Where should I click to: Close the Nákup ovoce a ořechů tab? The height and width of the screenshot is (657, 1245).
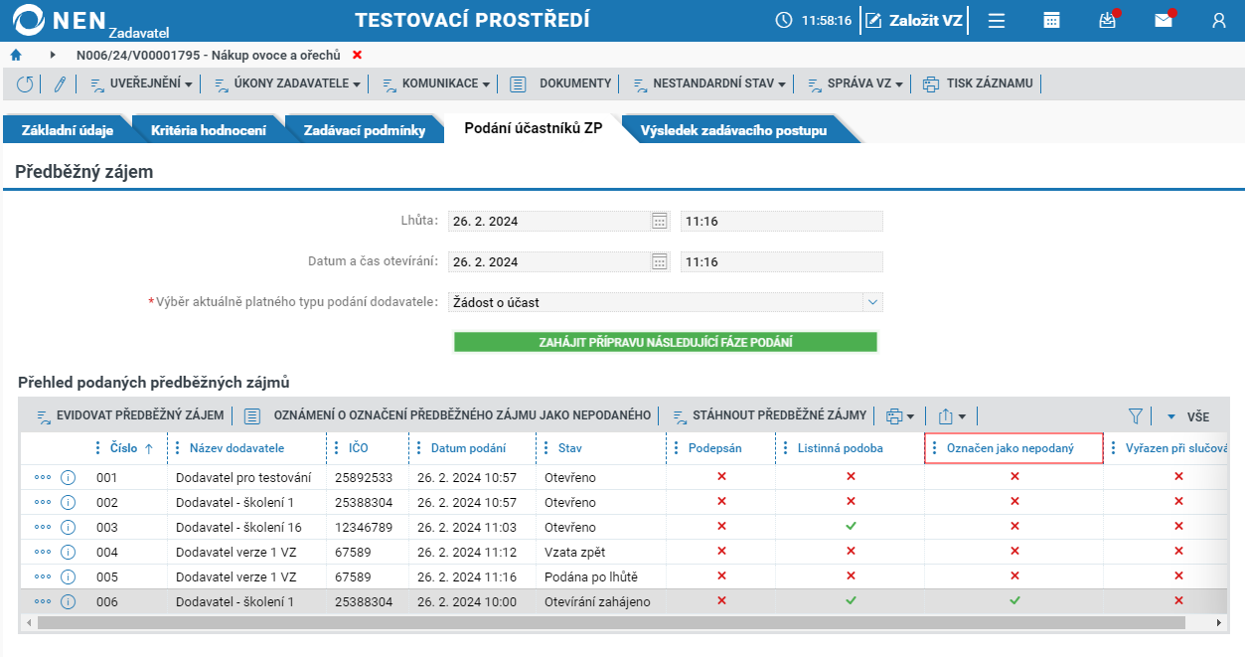(x=358, y=55)
